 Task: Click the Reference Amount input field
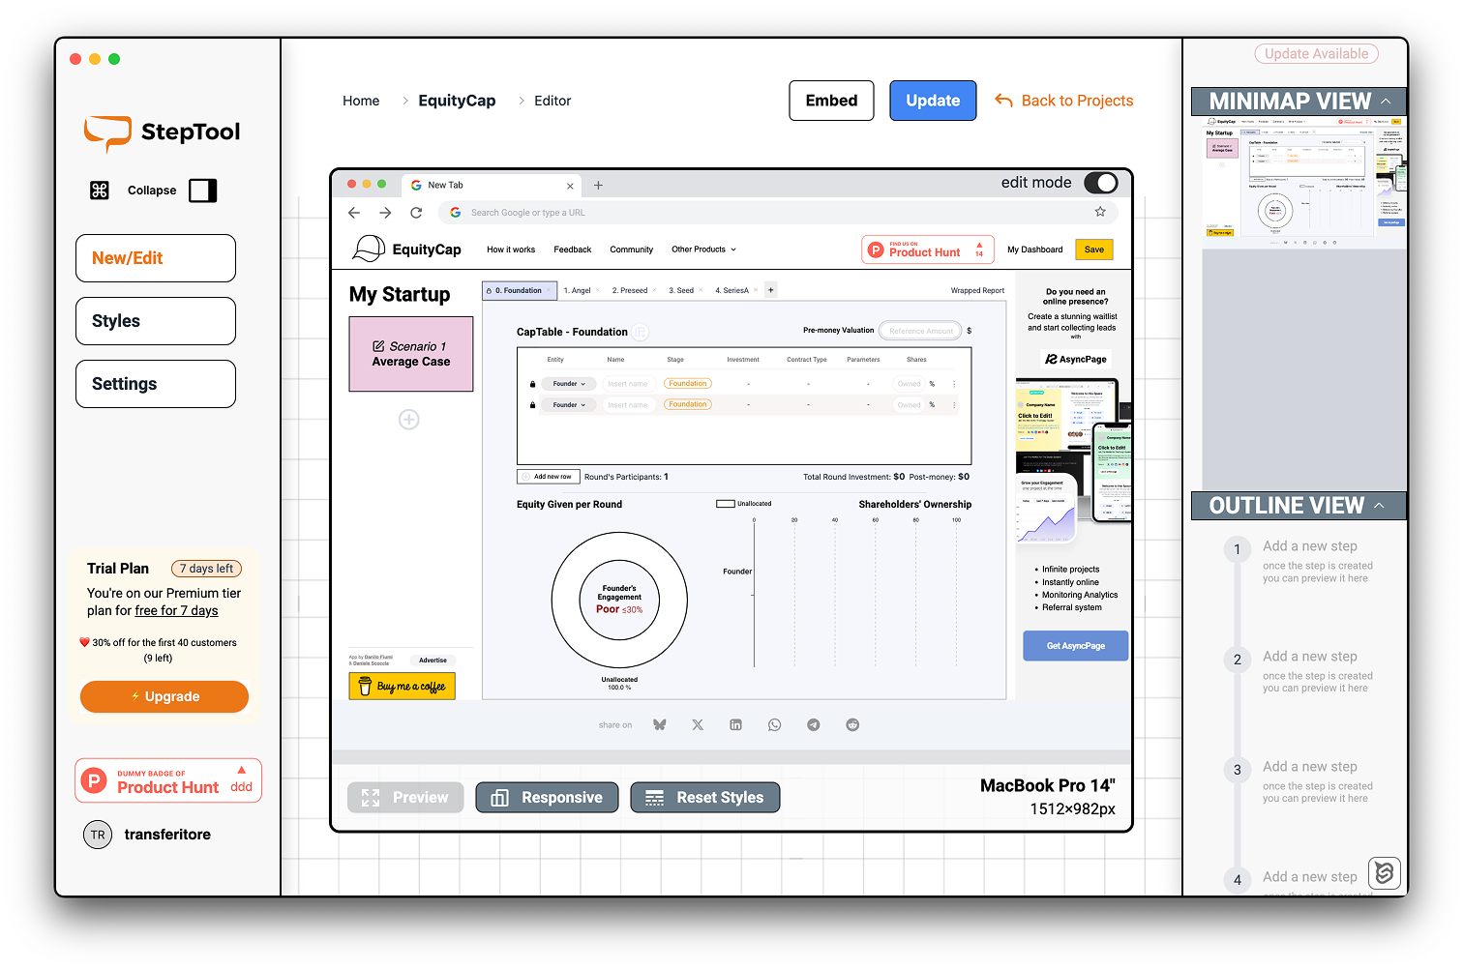tap(919, 330)
